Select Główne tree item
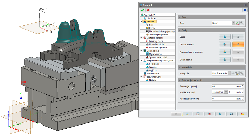This screenshot has height=138, width=250. [150, 21]
